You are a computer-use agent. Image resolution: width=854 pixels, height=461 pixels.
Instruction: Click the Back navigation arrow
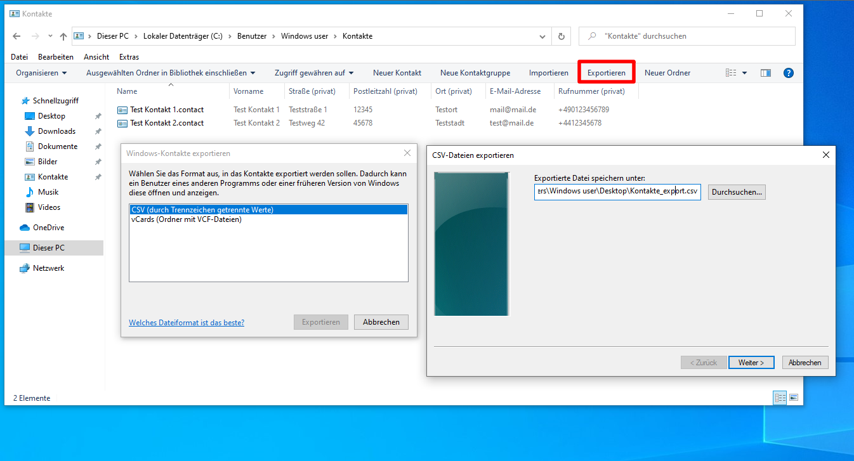click(x=16, y=36)
